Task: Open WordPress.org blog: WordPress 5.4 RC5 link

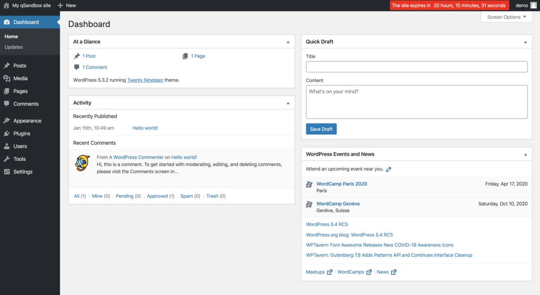Action: pos(349,235)
